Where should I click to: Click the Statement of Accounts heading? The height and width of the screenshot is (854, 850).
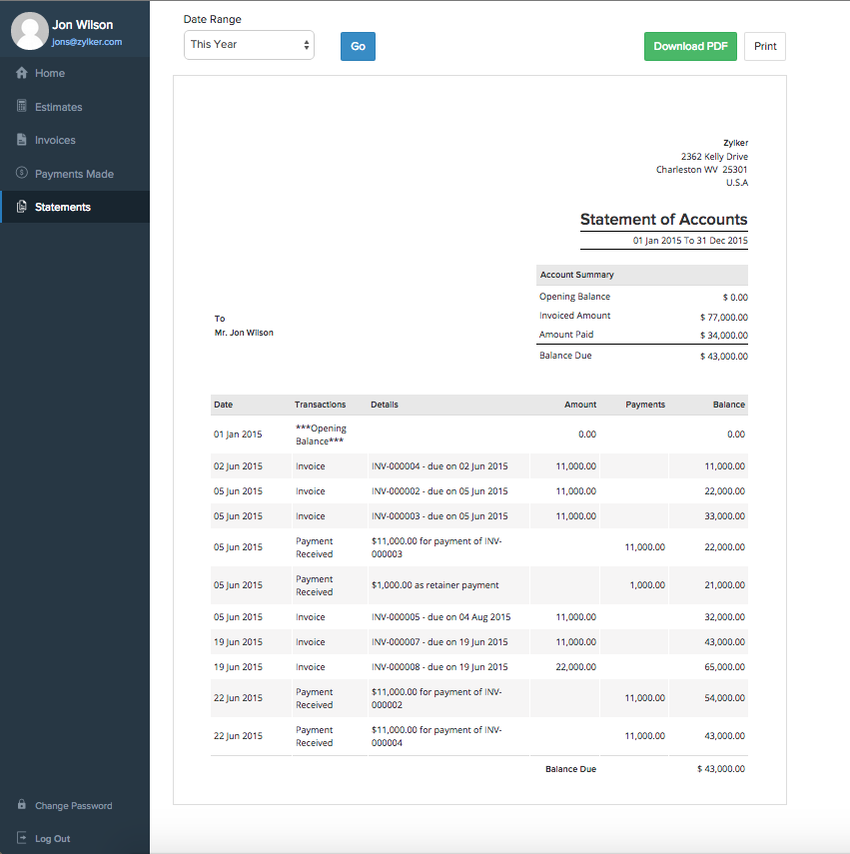[x=664, y=219]
